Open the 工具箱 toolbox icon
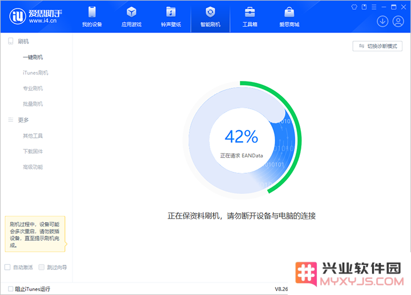The height and width of the screenshot is (295, 411). (250, 12)
